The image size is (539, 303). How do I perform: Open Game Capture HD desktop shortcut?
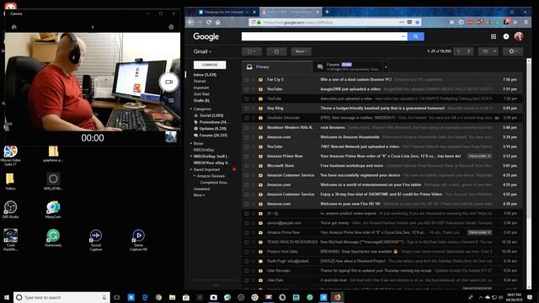[138, 240]
